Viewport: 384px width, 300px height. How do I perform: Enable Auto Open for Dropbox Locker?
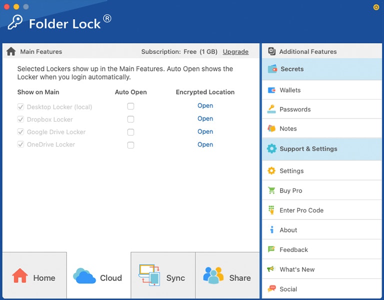(x=131, y=119)
